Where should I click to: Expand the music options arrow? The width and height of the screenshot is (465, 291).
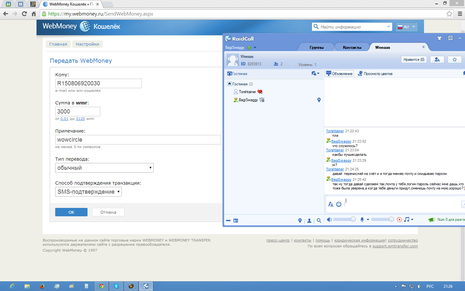[412, 220]
